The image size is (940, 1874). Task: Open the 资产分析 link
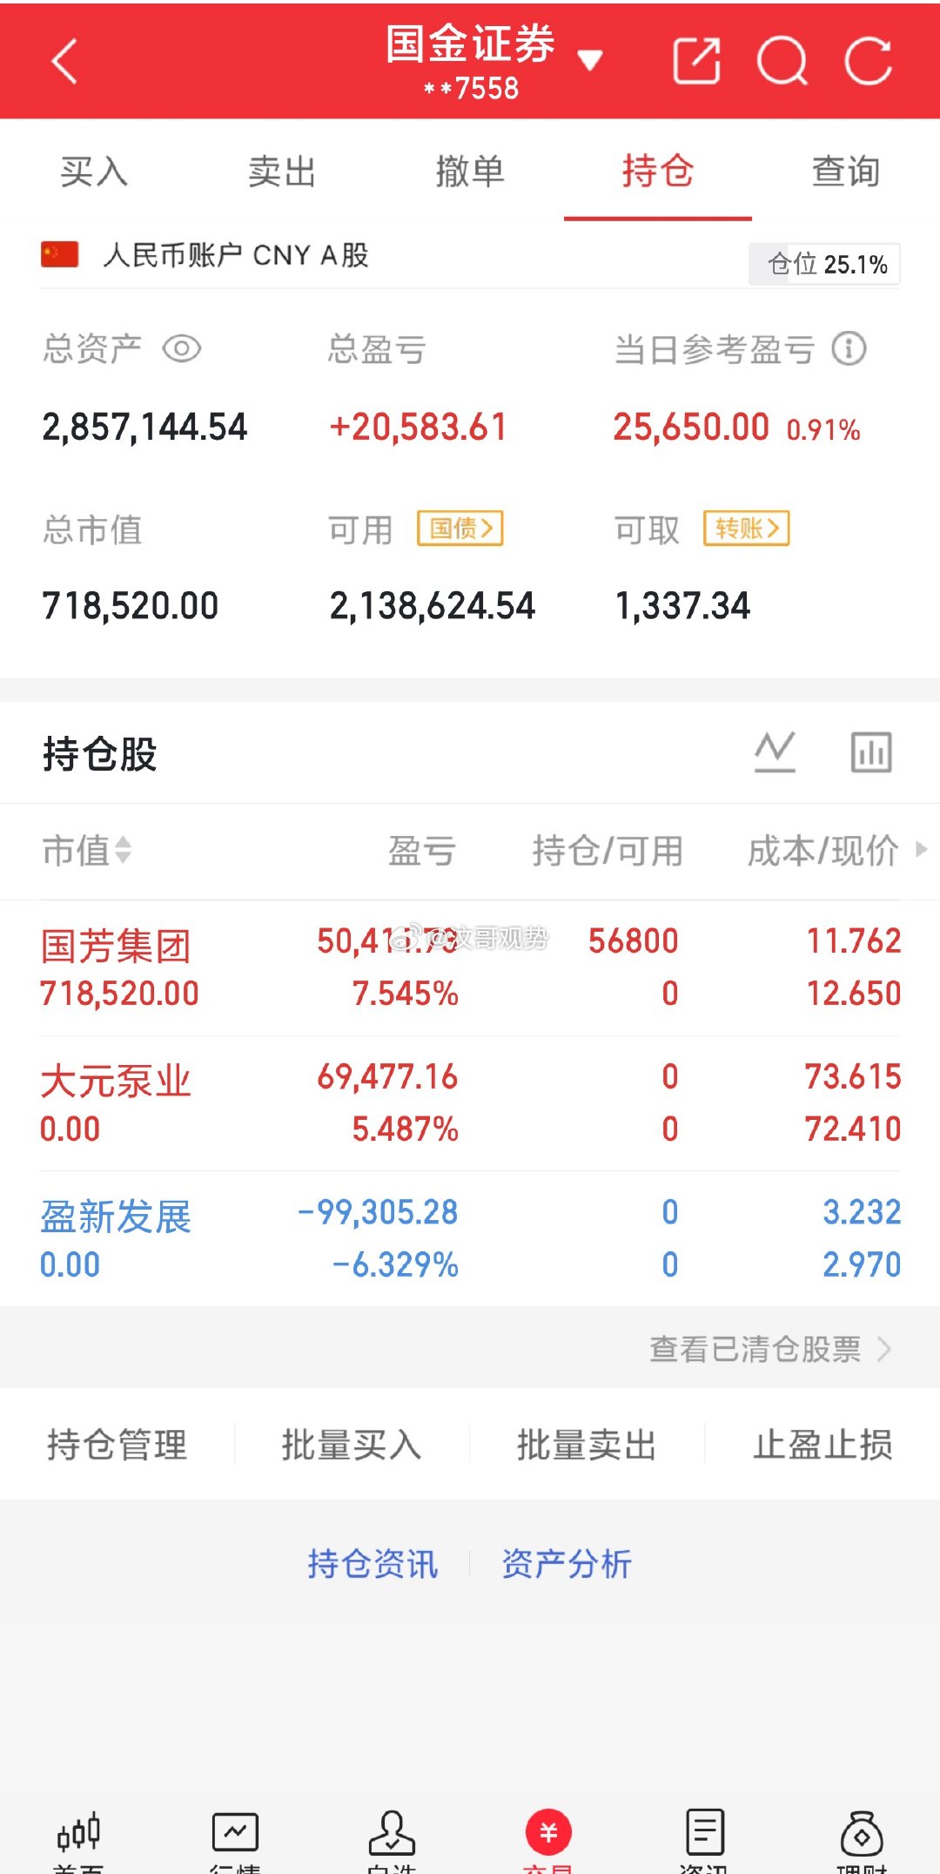[x=567, y=1564]
